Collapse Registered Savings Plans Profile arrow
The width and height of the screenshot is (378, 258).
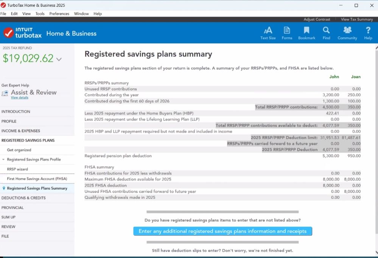(x=3, y=160)
